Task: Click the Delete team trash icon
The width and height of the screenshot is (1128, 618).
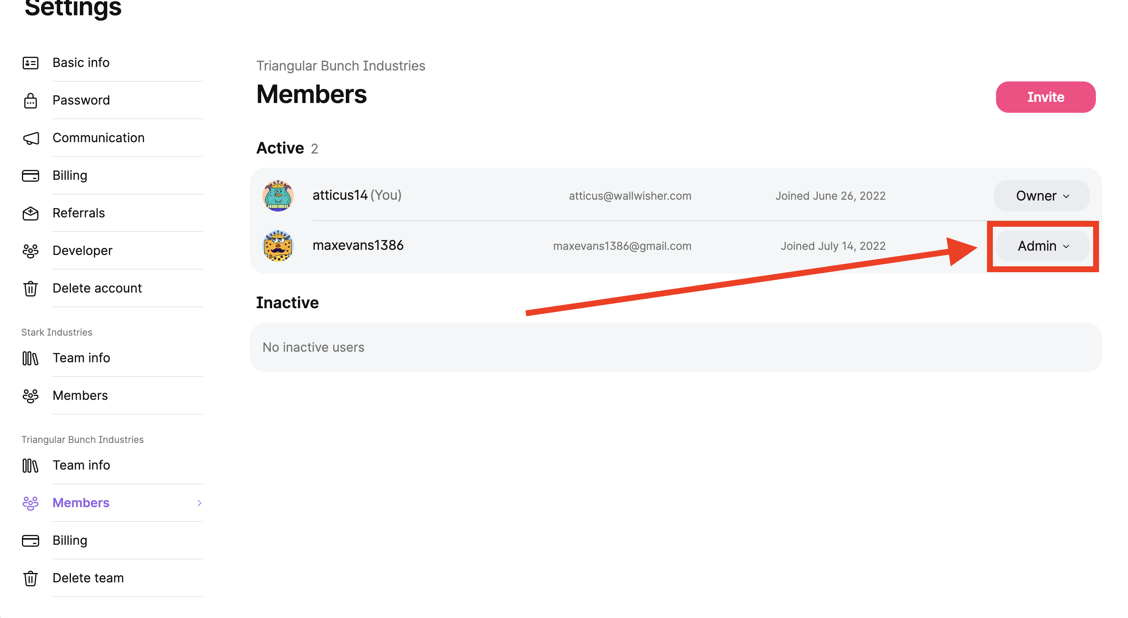Action: [x=30, y=578]
